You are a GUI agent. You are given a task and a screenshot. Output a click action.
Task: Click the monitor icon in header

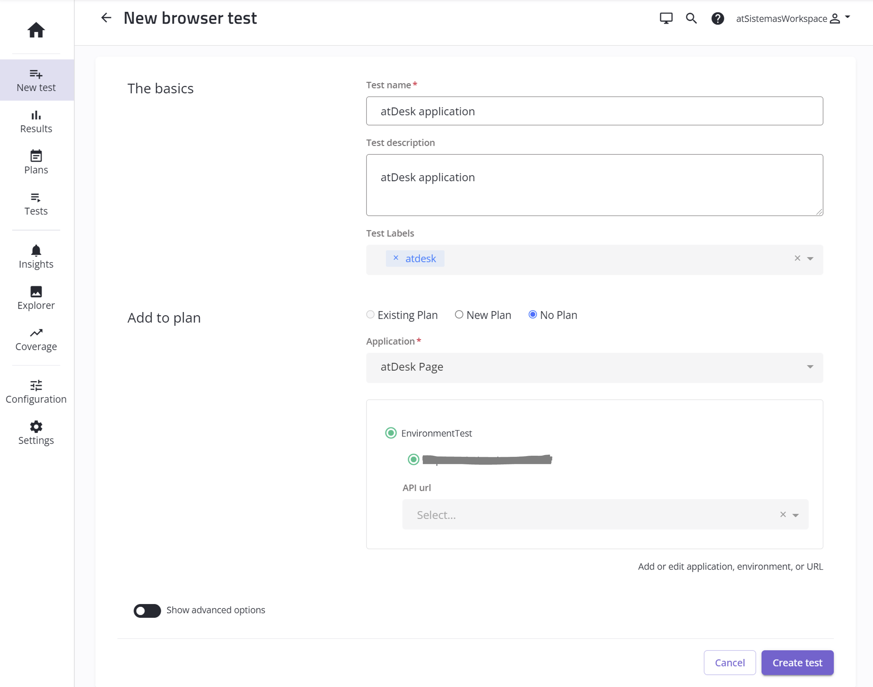666,19
